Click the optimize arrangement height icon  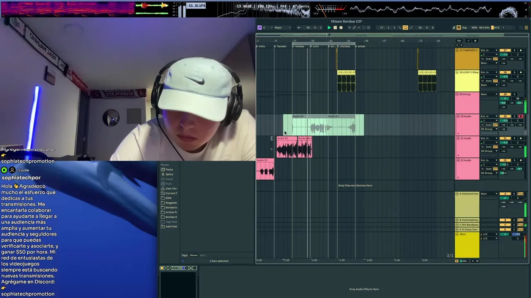pos(468,41)
